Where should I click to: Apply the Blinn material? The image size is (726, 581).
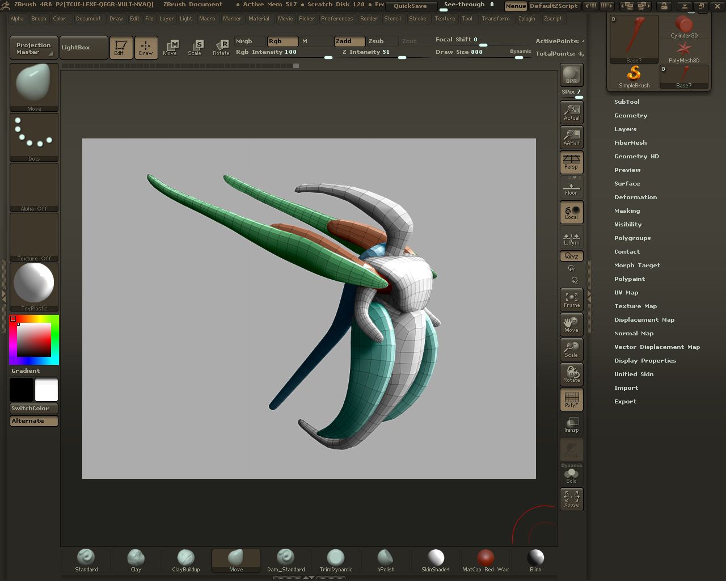coord(535,561)
